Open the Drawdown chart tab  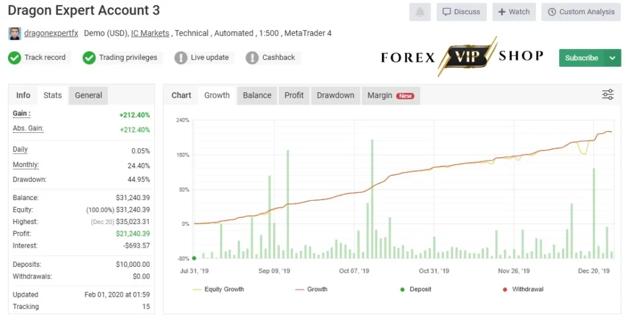pyautogui.click(x=336, y=95)
